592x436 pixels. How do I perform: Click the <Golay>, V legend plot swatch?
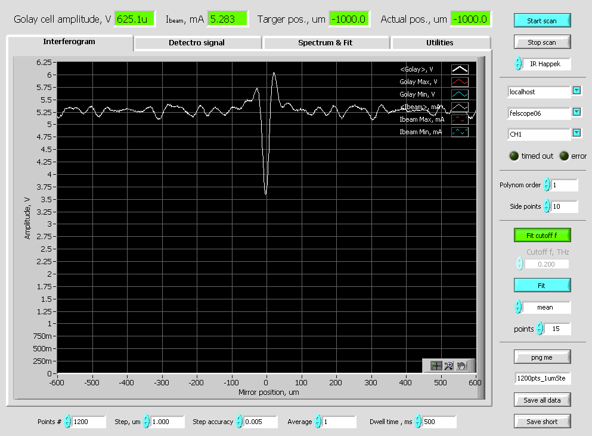(460, 69)
